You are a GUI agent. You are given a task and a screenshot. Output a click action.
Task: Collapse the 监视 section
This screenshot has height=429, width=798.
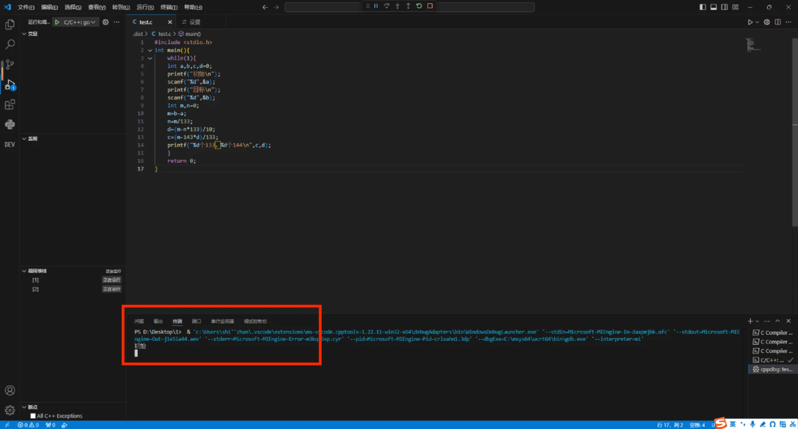click(24, 139)
